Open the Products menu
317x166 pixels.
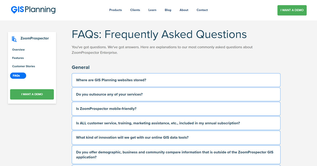click(115, 10)
